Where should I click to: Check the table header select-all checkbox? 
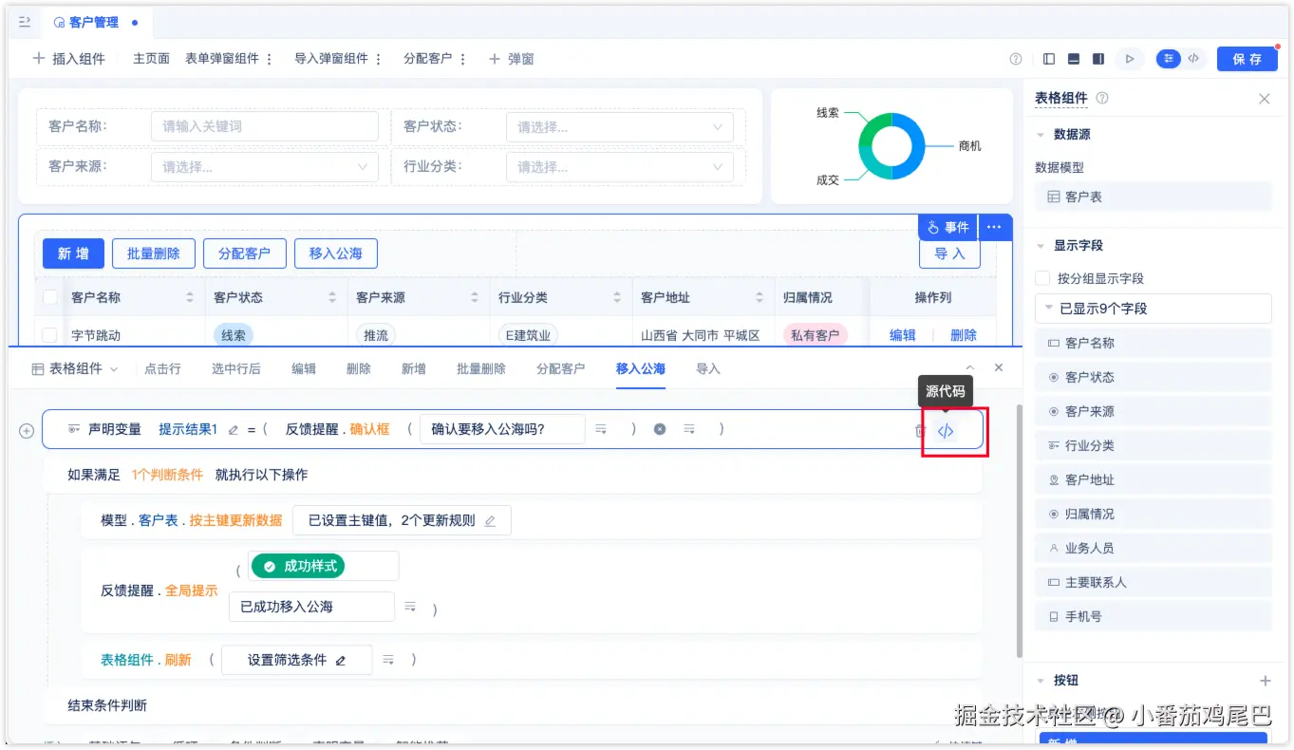click(x=50, y=297)
